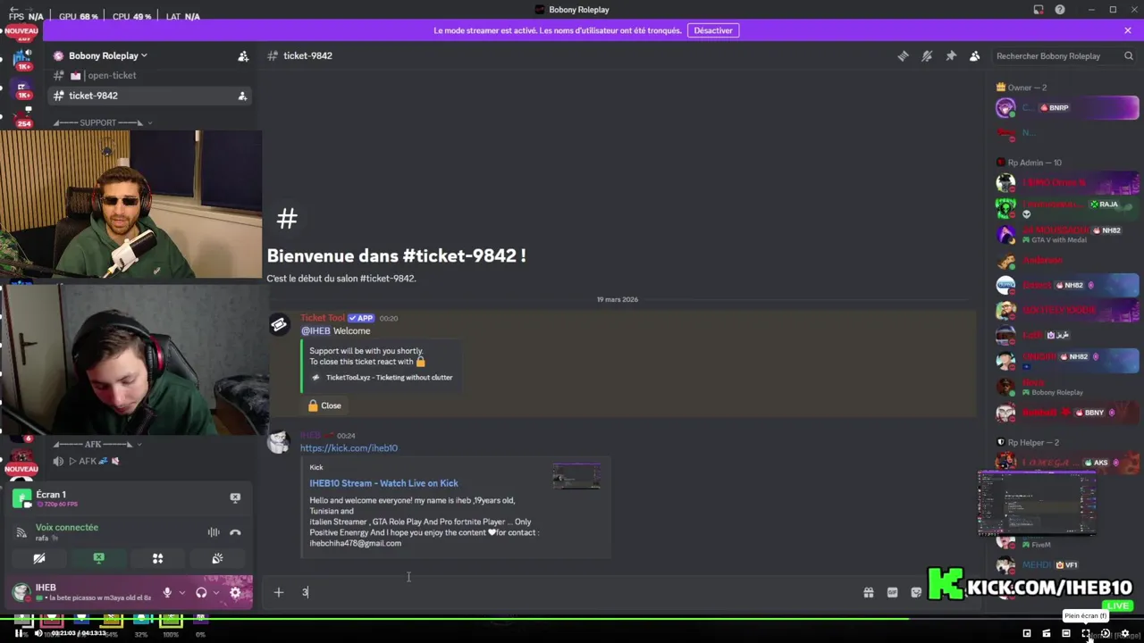
Task: Click the Close ticket button
Action: [324, 405]
